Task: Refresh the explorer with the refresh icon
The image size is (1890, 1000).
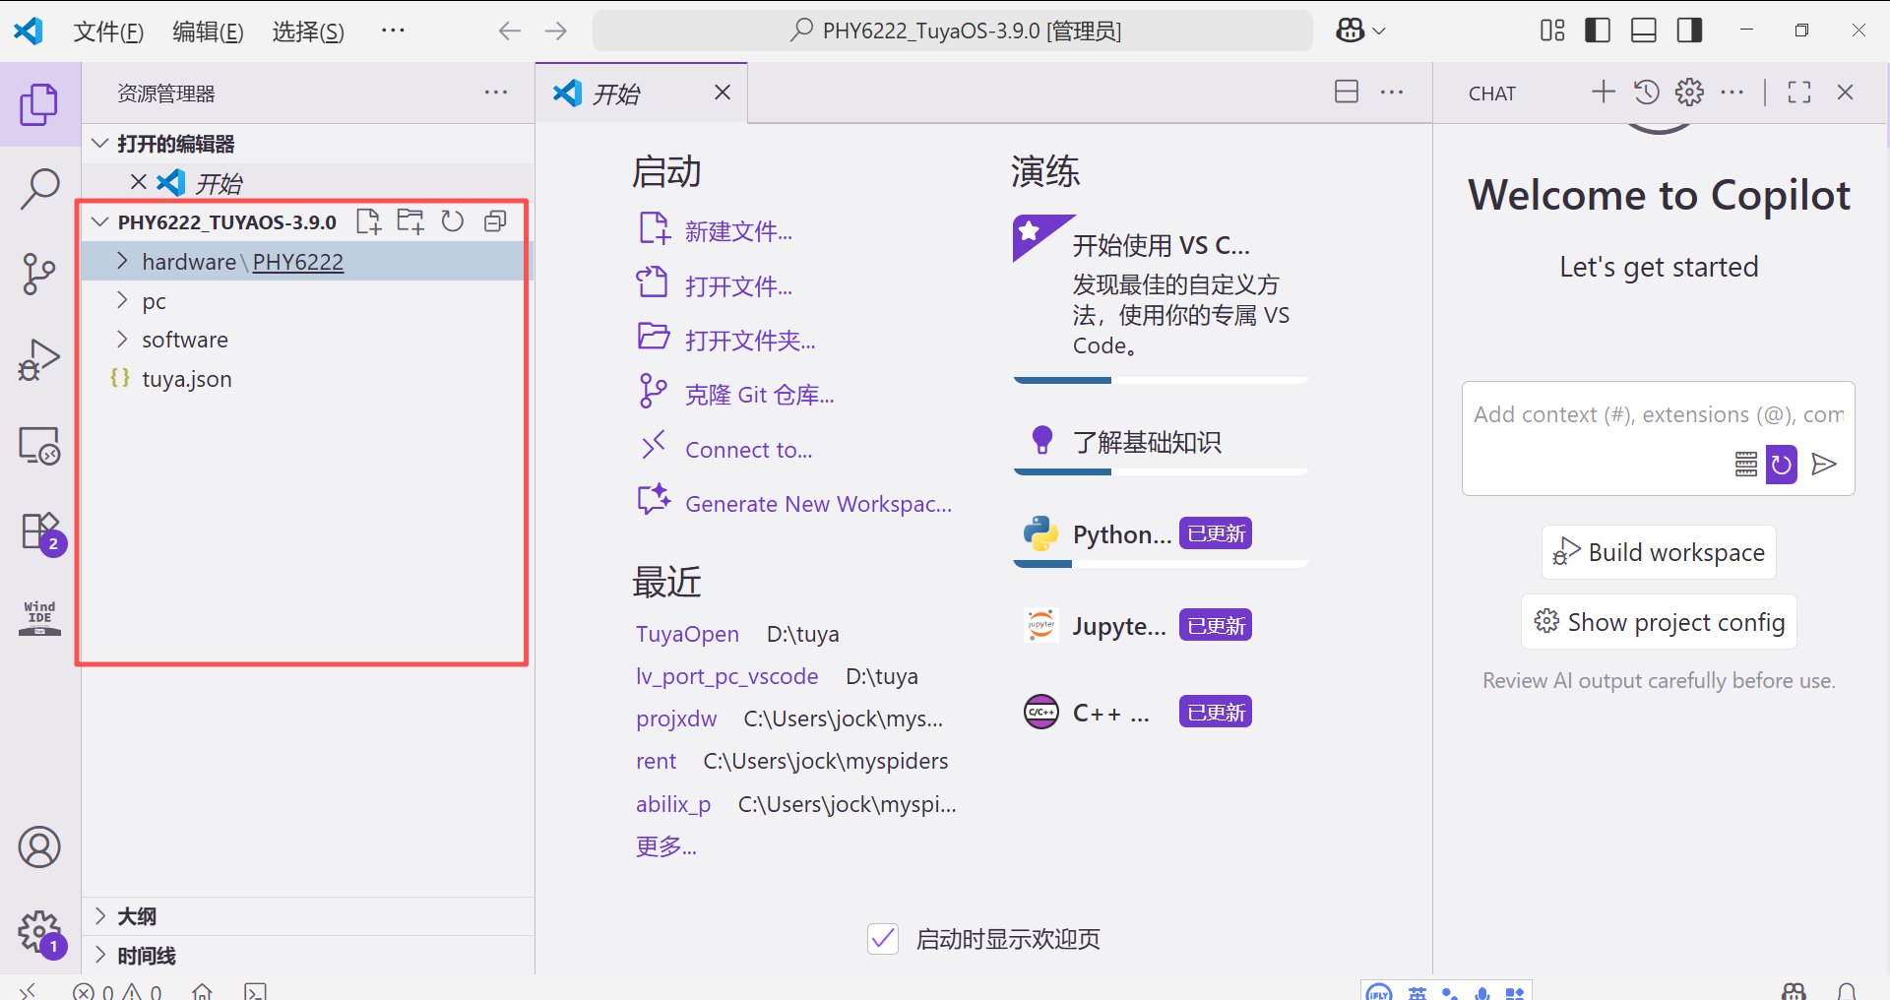Action: point(452,221)
